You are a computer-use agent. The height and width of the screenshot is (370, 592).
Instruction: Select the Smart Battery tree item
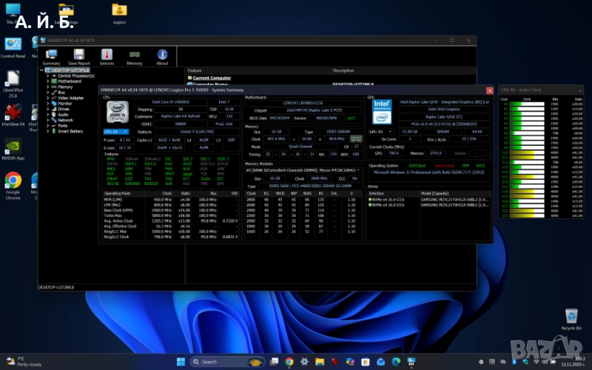coord(70,131)
